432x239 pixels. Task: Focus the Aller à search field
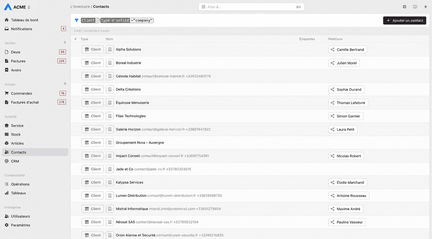click(251, 7)
